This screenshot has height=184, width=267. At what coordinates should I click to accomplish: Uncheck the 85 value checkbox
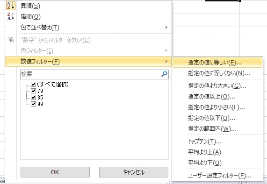[x=33, y=97]
